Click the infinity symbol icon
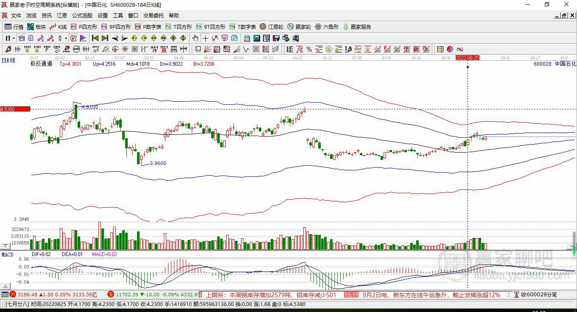The width and height of the screenshot is (577, 312). (x=460, y=49)
